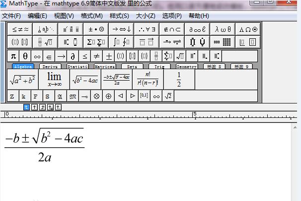The height and width of the screenshot is (201, 301).
Task: Open the 视图(V) menu
Action: click(x=64, y=16)
